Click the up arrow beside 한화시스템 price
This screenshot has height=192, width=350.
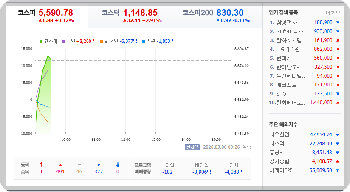[338, 40]
